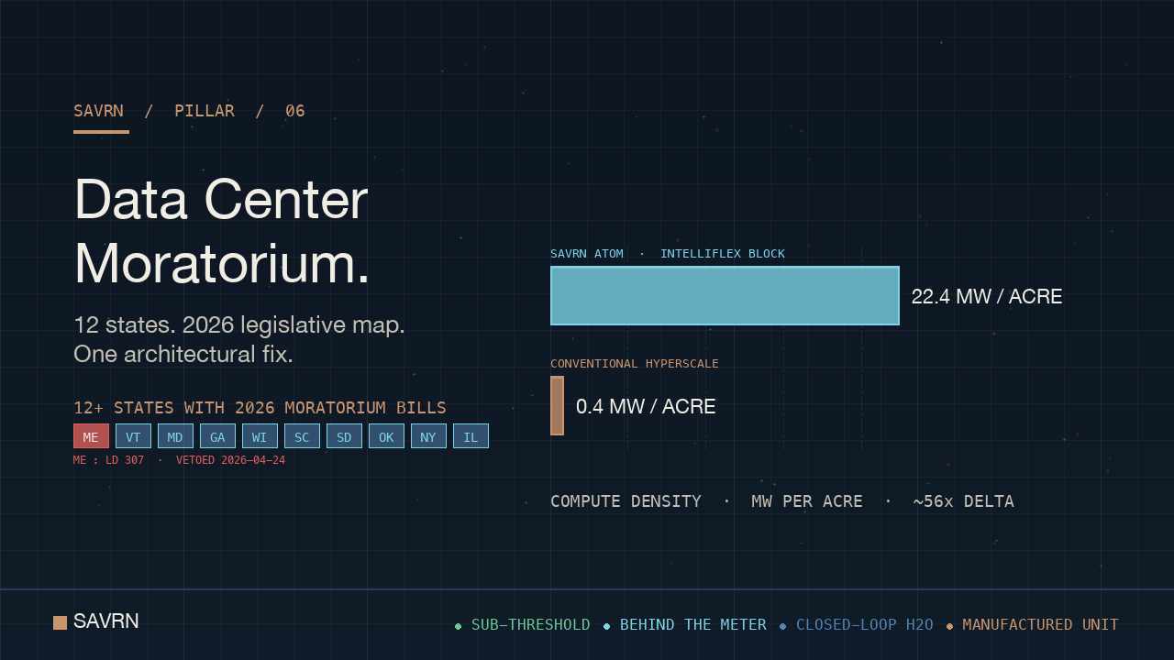Screen dimensions: 1174x660
Task: Click the '12 states. 2026 legislative map.' line
Action: (x=239, y=325)
